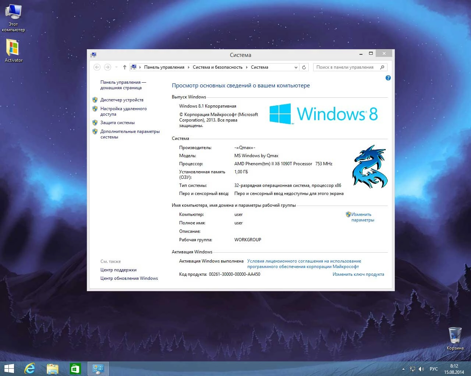471x376 pixels.
Task: Open Диспетчер устройств link
Action: 122,100
